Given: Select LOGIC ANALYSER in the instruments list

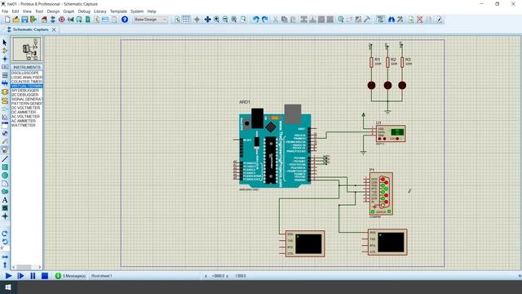Looking at the screenshot, I should point(27,78).
